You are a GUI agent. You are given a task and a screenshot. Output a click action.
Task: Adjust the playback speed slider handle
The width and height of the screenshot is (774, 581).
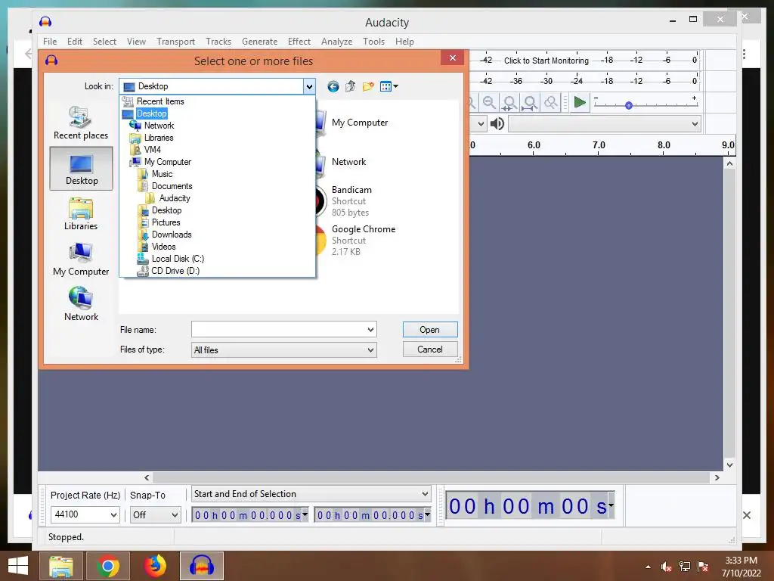click(628, 105)
